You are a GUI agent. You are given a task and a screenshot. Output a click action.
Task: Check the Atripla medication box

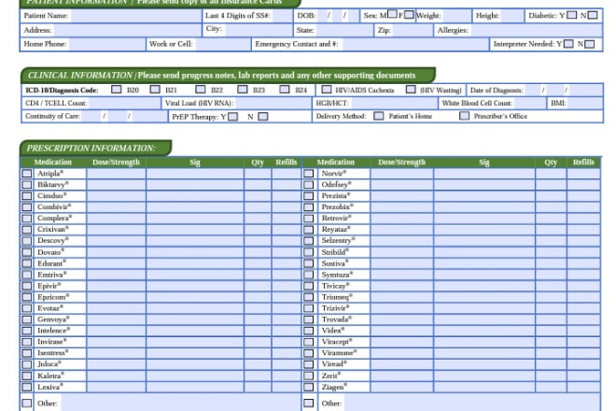point(27,173)
